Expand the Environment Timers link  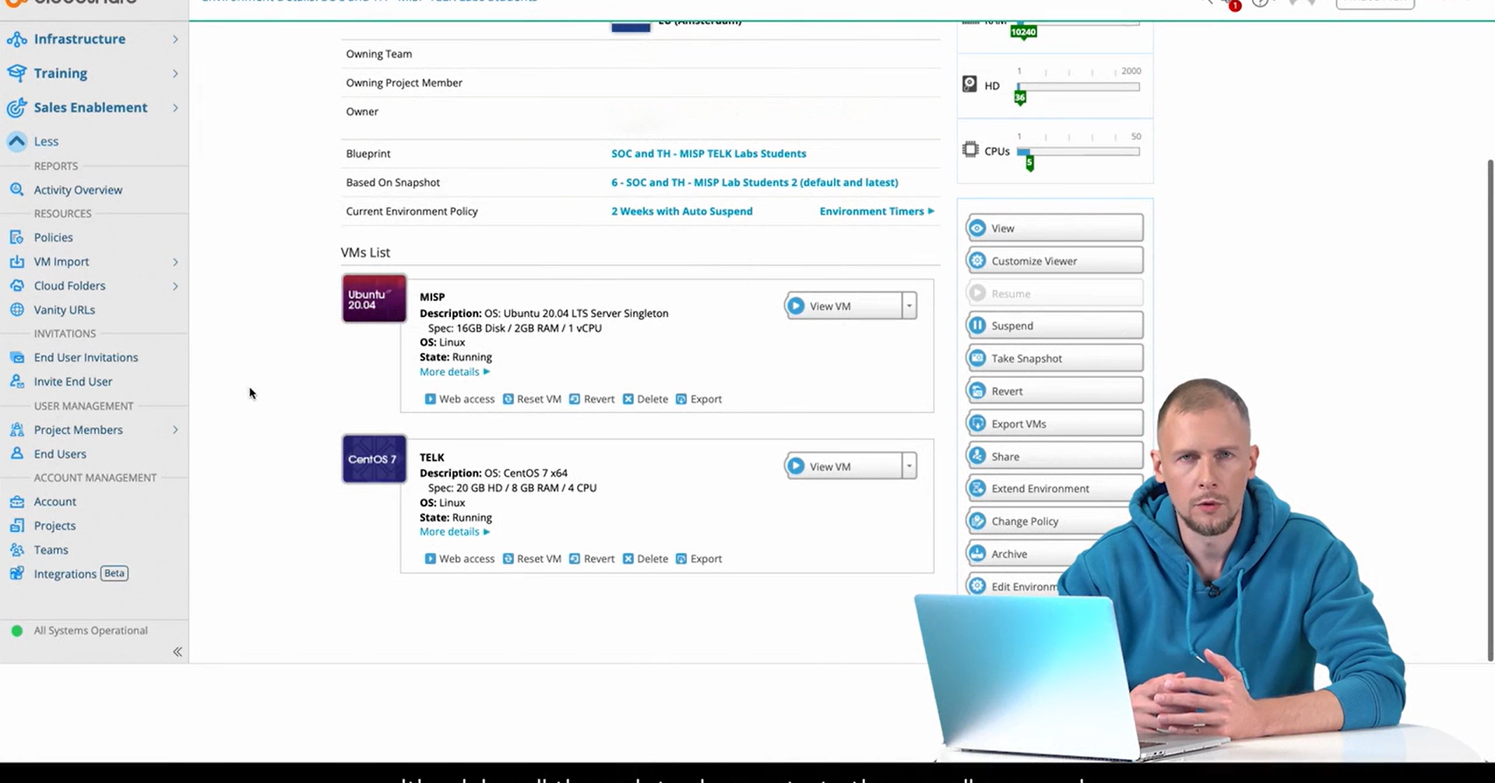876,211
